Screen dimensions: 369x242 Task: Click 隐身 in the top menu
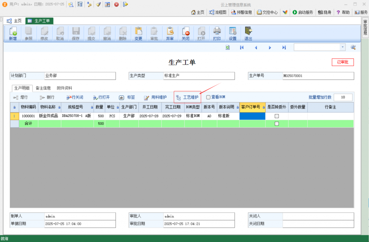tap(325, 12)
